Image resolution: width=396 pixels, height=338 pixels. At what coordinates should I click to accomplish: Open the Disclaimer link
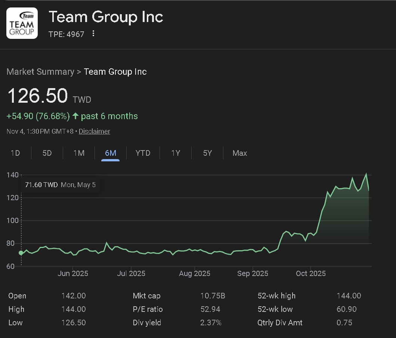point(95,131)
